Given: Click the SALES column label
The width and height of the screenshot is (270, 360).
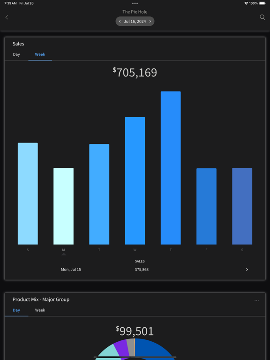Looking at the screenshot, I should pyautogui.click(x=140, y=261).
